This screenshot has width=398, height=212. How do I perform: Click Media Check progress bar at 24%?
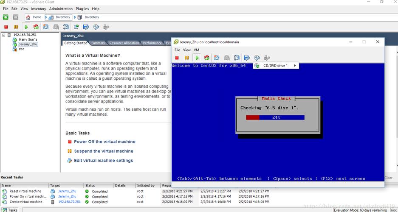275,117
